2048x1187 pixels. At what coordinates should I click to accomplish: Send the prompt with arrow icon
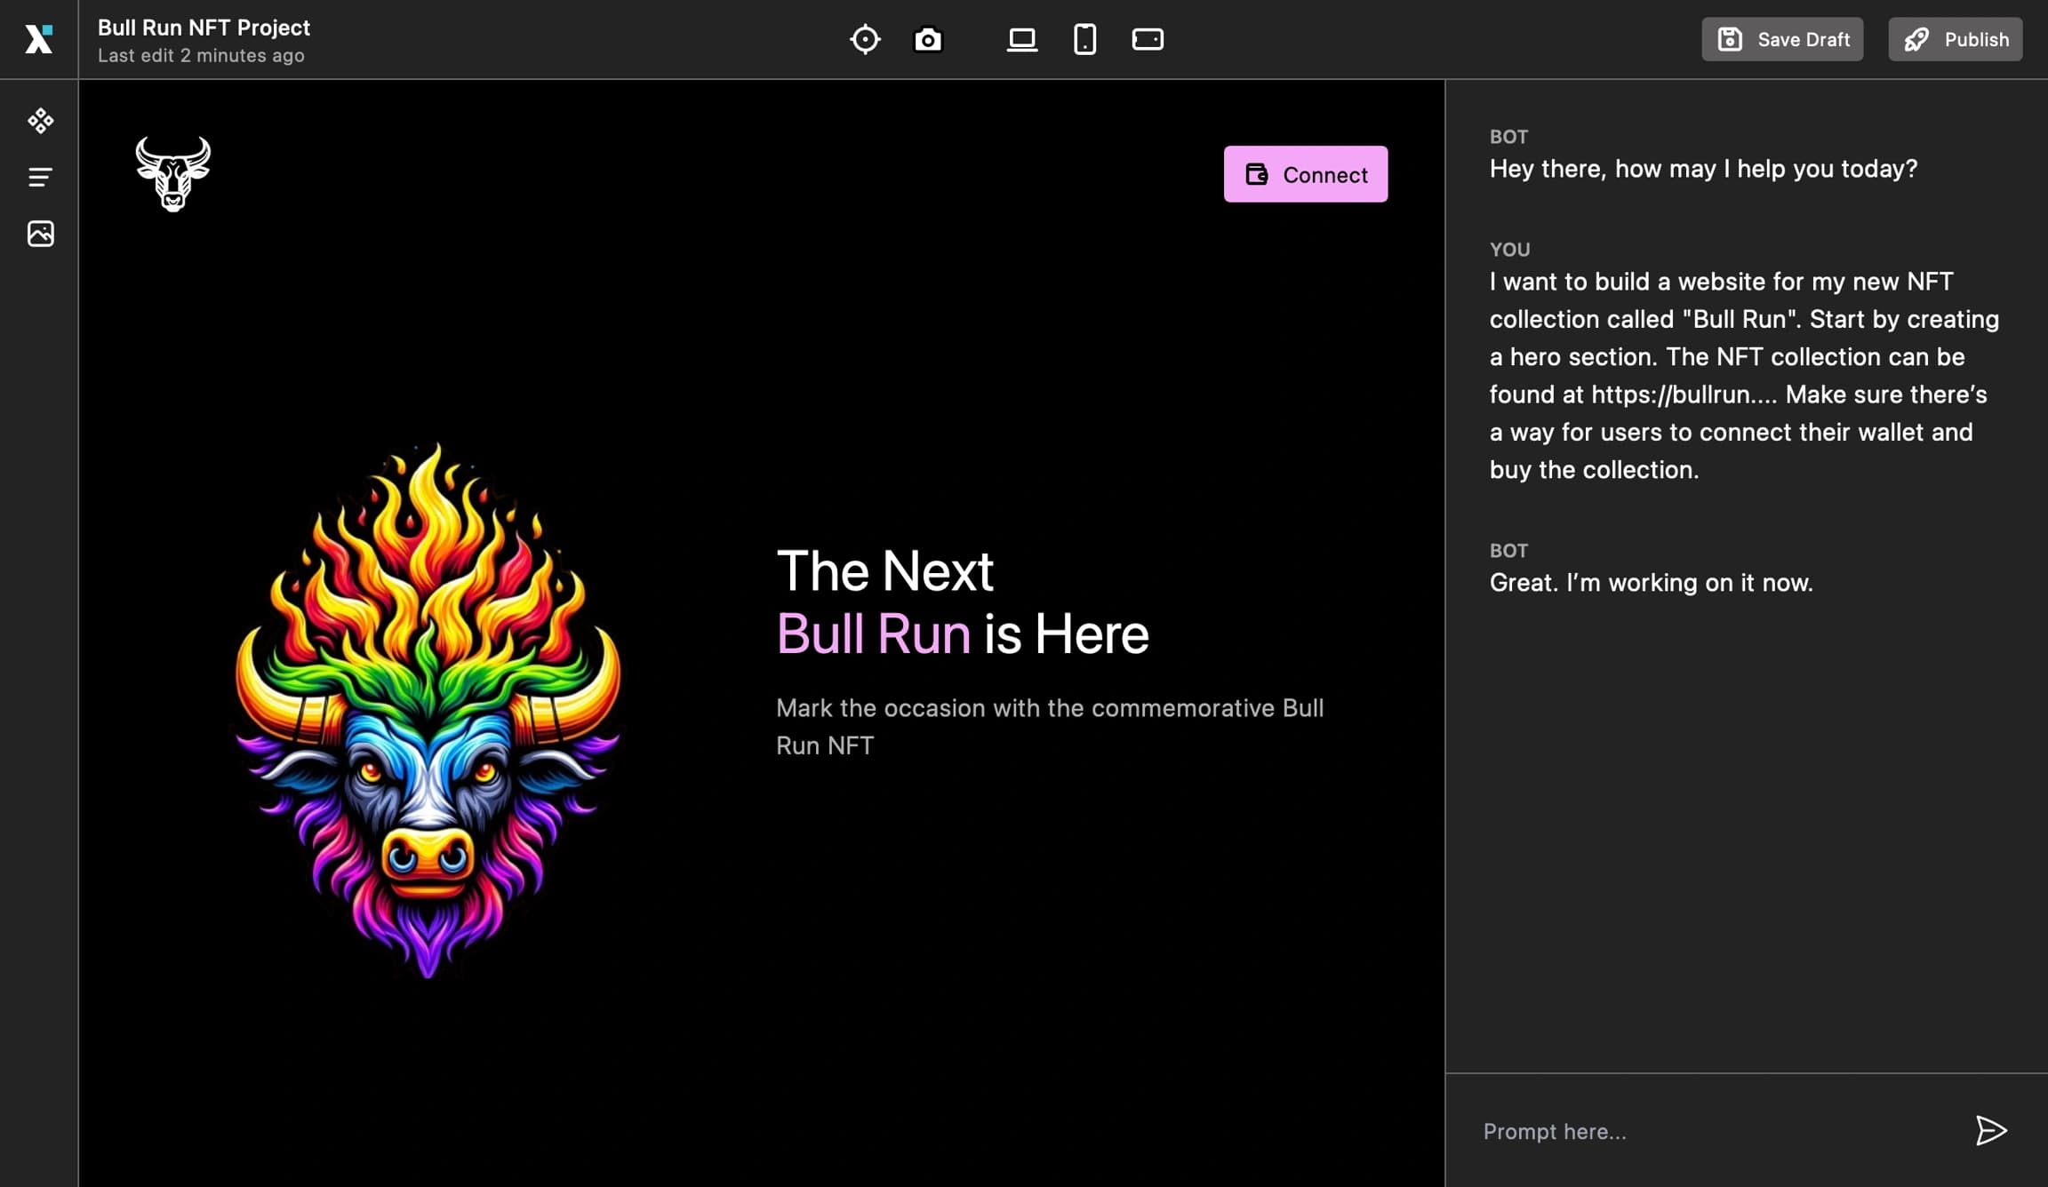pos(1991,1130)
